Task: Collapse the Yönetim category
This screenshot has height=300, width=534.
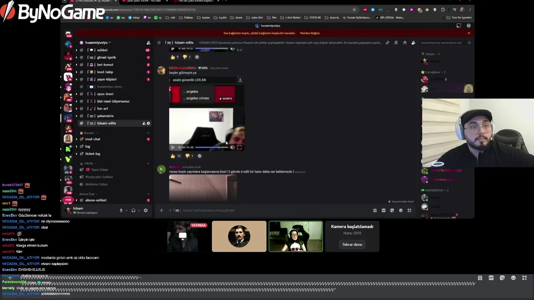Action: [88, 133]
